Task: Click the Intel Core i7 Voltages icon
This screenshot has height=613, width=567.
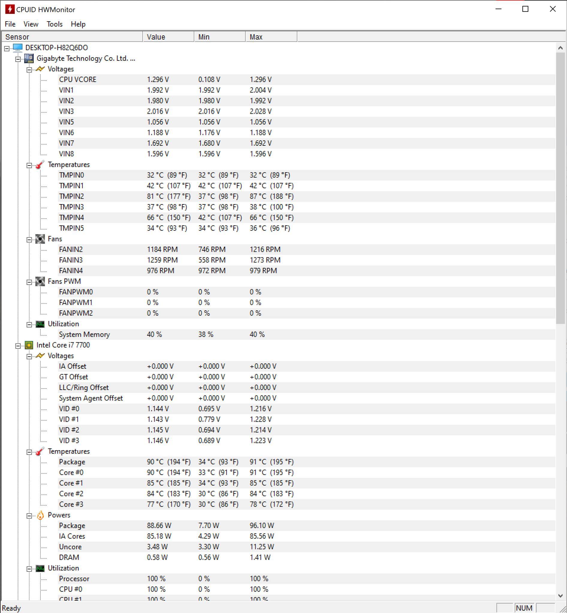Action: click(40, 356)
